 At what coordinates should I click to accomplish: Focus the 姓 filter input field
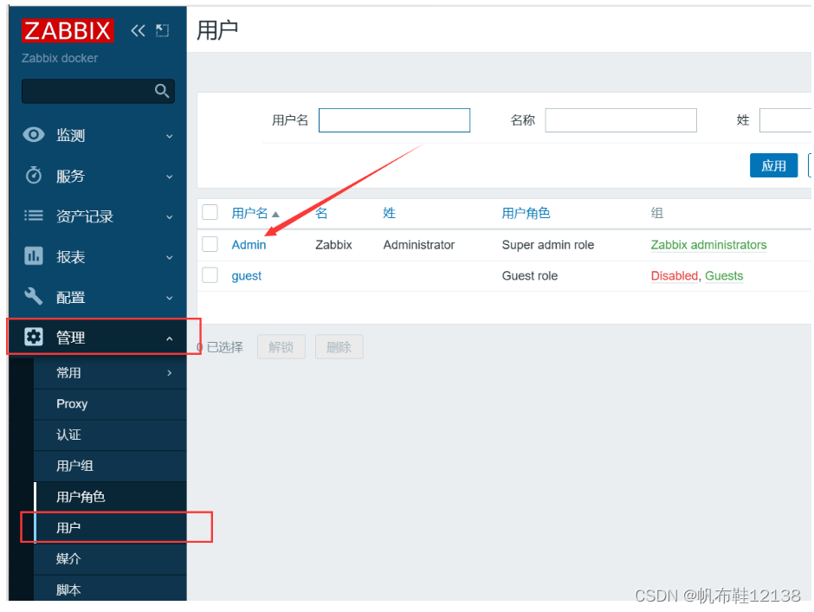pos(786,120)
